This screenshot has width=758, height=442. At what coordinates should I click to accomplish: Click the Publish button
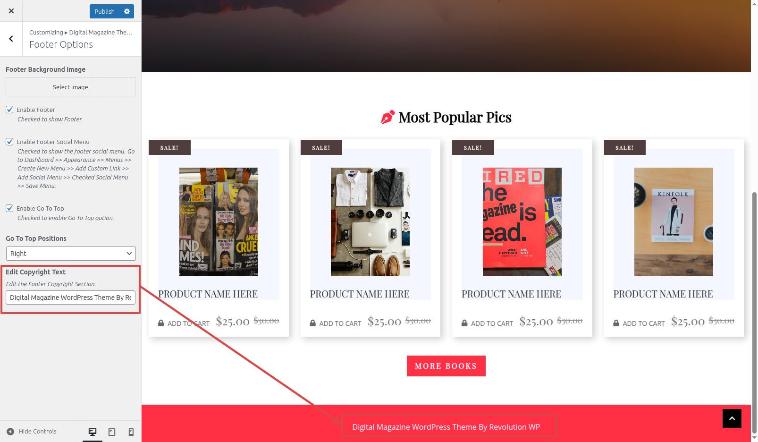point(105,11)
